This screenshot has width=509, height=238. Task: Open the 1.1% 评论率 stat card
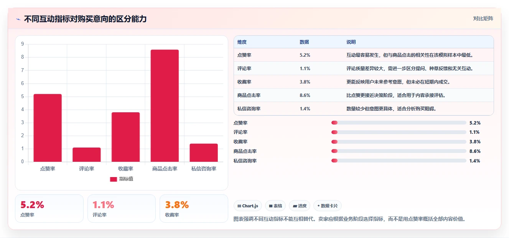click(122, 208)
